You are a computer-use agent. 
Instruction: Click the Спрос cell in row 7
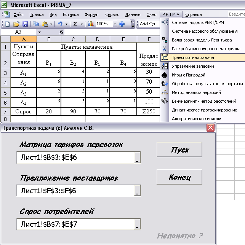click(x=24, y=111)
